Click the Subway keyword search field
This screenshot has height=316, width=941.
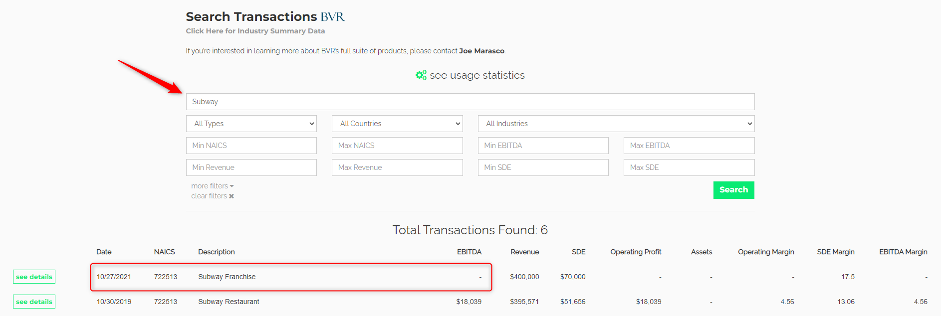[x=470, y=102]
